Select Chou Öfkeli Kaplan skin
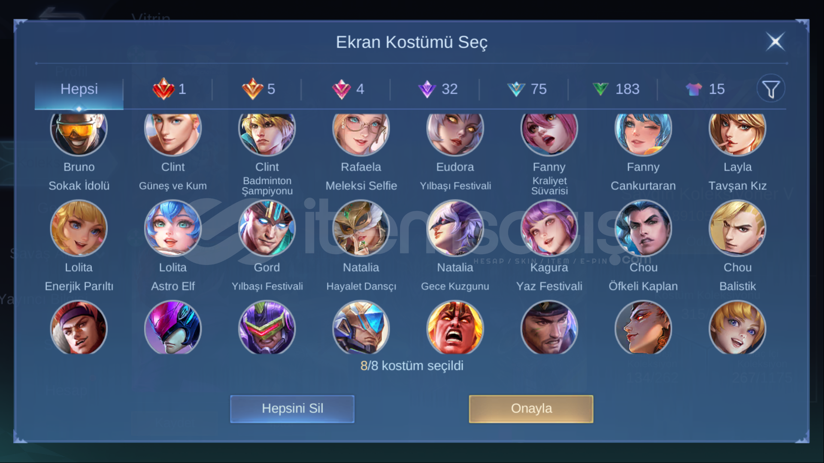The height and width of the screenshot is (463, 824). pos(643,228)
